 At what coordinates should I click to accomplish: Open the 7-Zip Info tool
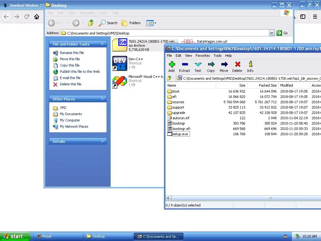point(250,67)
